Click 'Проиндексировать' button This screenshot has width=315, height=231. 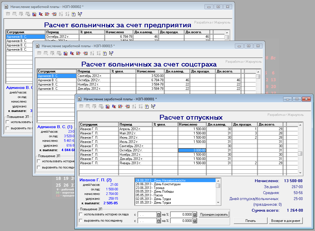(x=214, y=215)
